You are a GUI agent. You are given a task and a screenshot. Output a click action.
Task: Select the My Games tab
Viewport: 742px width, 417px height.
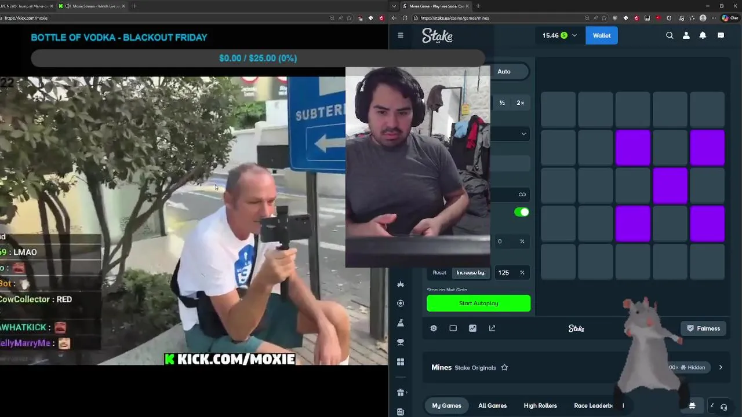pyautogui.click(x=446, y=405)
